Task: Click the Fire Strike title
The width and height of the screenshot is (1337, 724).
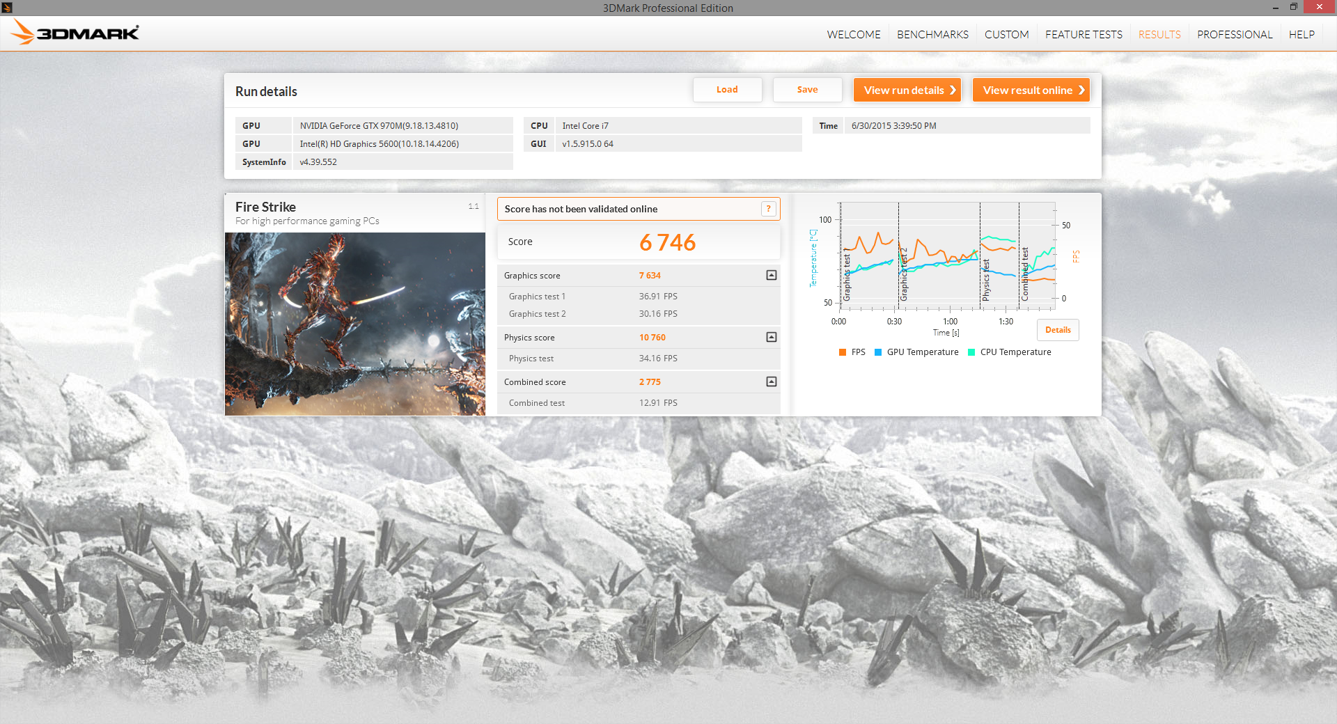Action: tap(265, 207)
